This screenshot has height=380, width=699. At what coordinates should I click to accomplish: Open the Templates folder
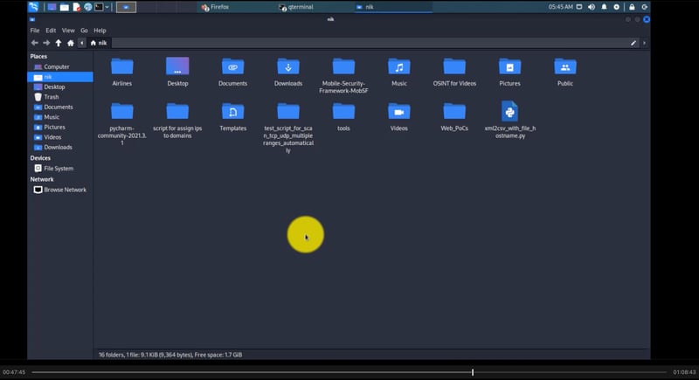[232, 117]
